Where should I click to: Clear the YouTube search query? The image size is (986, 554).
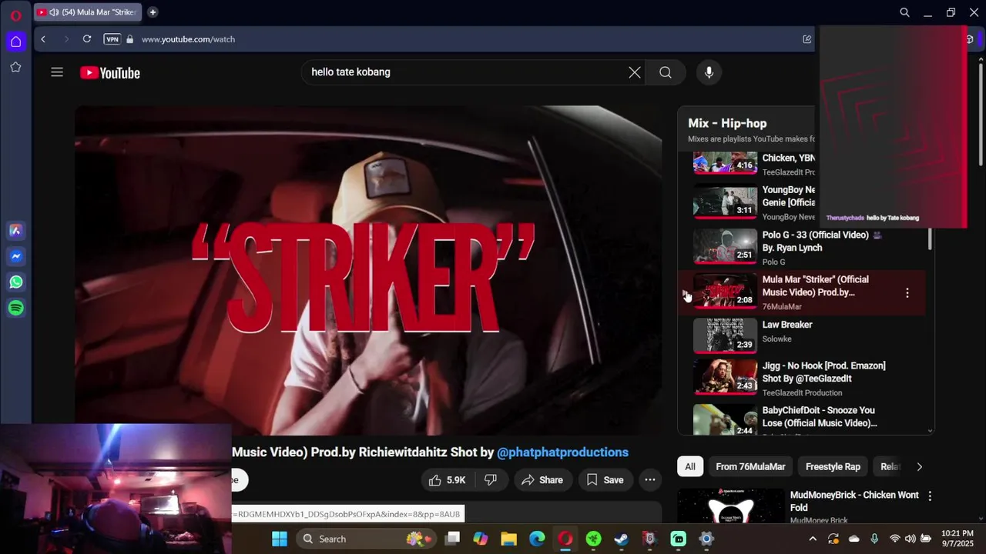pyautogui.click(x=634, y=72)
